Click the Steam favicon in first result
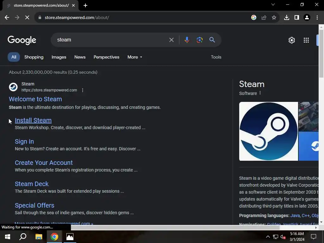Viewport: 324px width, 243px height. coord(13,87)
